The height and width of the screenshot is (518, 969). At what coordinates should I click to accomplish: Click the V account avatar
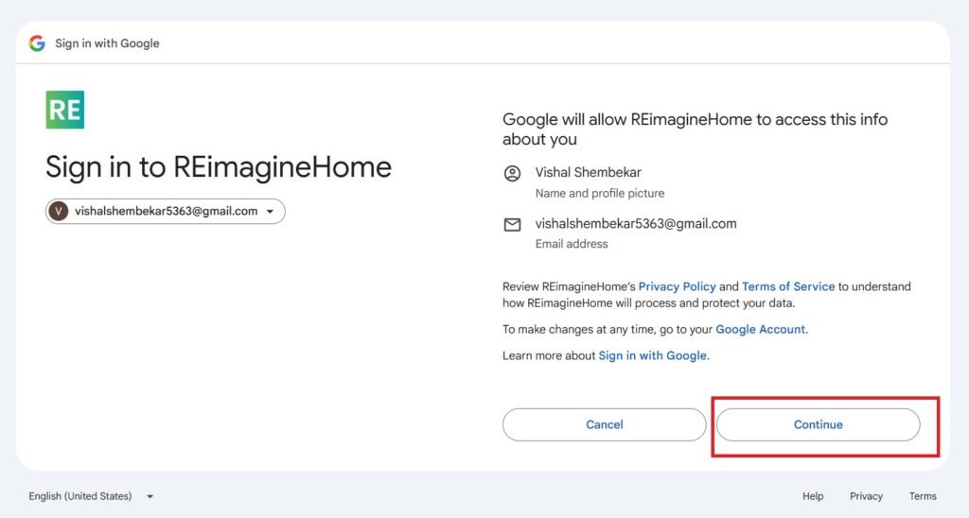coord(58,211)
